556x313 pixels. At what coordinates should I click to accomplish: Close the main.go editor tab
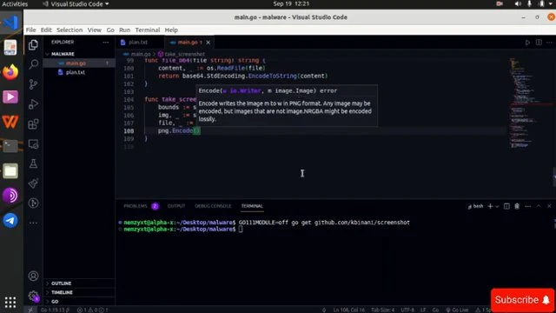[x=208, y=43]
